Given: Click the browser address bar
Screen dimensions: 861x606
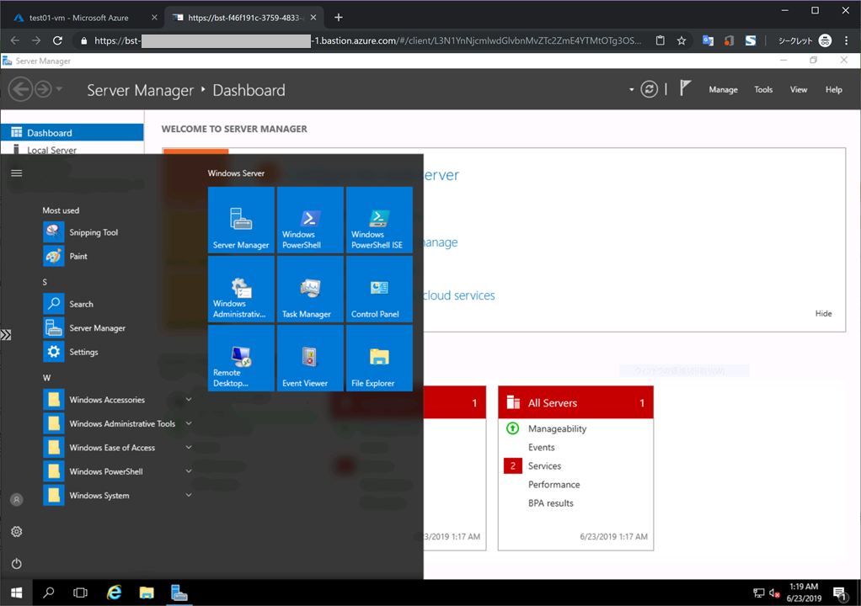Looking at the screenshot, I should [x=367, y=40].
